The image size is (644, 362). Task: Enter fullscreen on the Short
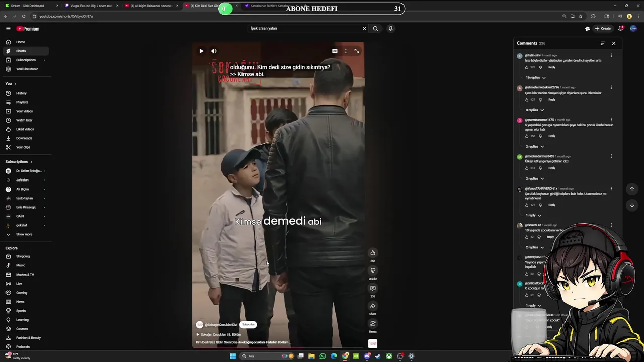click(357, 51)
